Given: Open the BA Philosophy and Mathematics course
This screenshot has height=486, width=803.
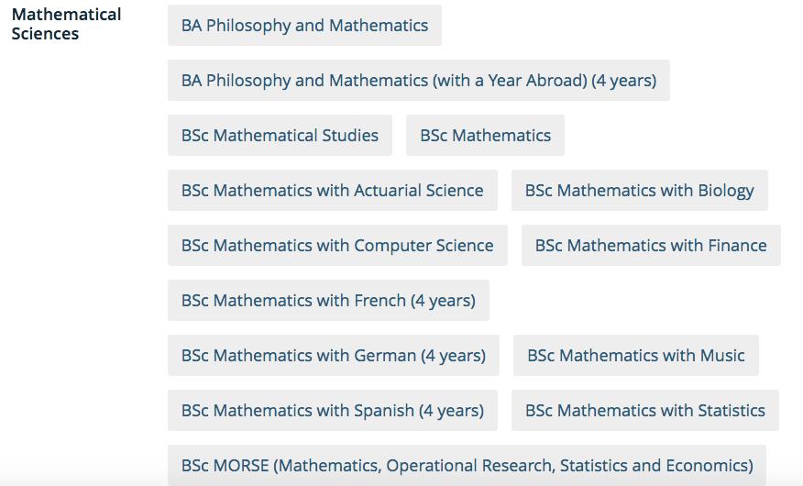Looking at the screenshot, I should (x=304, y=26).
